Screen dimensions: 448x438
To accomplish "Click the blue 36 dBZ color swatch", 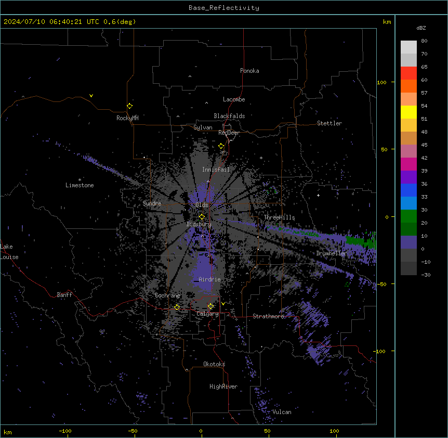I will 409,190.
